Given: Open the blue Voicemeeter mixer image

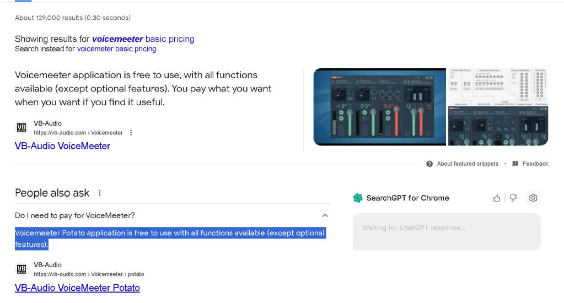Looking at the screenshot, I should pyautogui.click(x=379, y=107).
